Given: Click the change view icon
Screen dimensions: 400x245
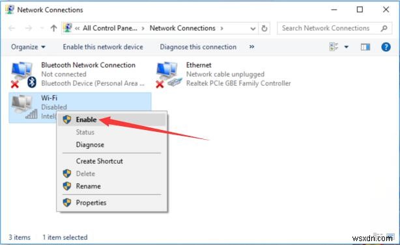Looking at the screenshot, I should coord(334,47).
